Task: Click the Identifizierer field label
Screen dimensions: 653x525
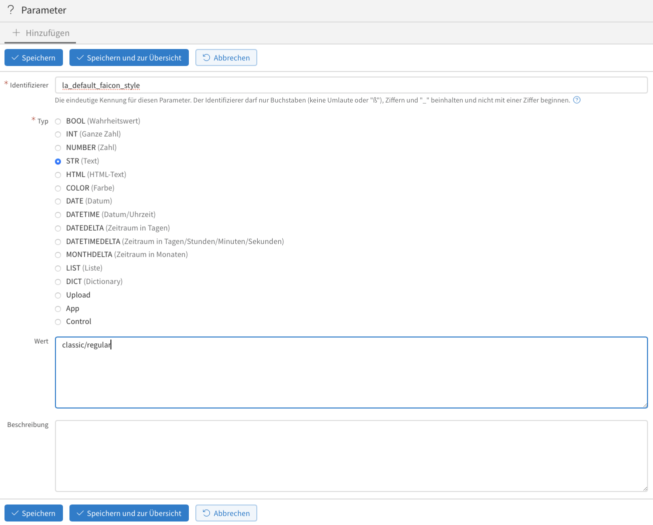Action: point(29,85)
